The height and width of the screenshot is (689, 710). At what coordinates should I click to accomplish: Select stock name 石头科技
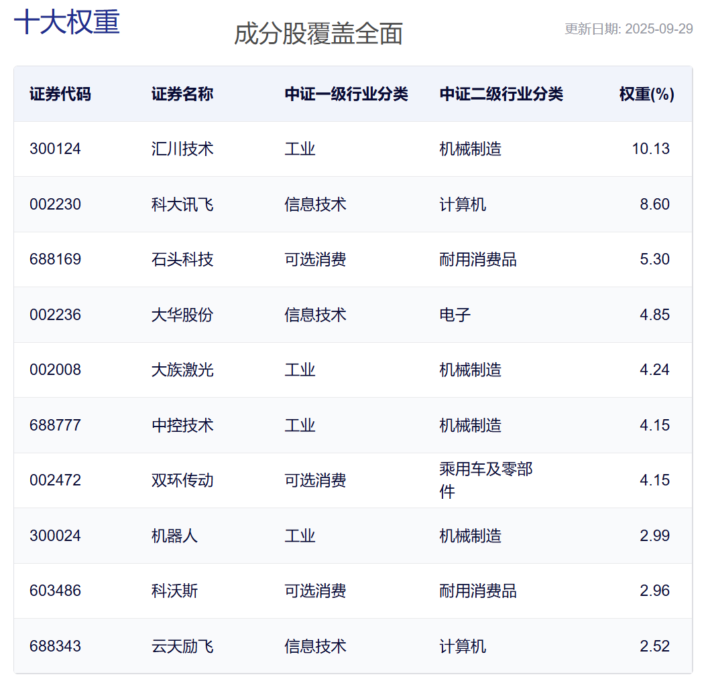[182, 260]
